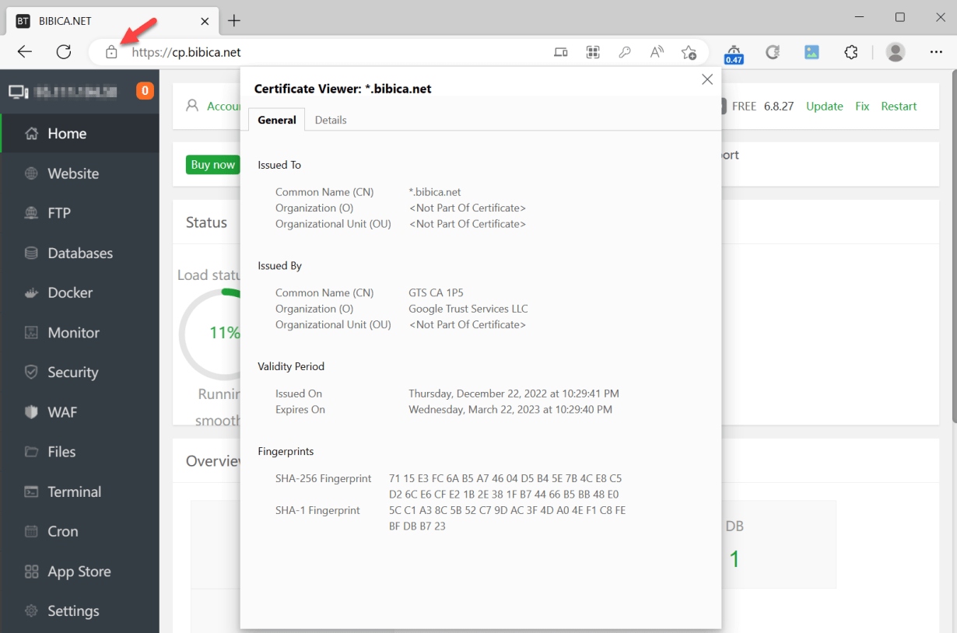This screenshot has width=957, height=633.
Task: Open a new browser tab
Action: (x=233, y=20)
